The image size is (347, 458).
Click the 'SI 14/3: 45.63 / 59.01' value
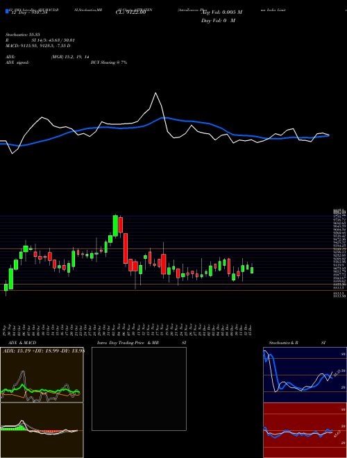(53, 40)
